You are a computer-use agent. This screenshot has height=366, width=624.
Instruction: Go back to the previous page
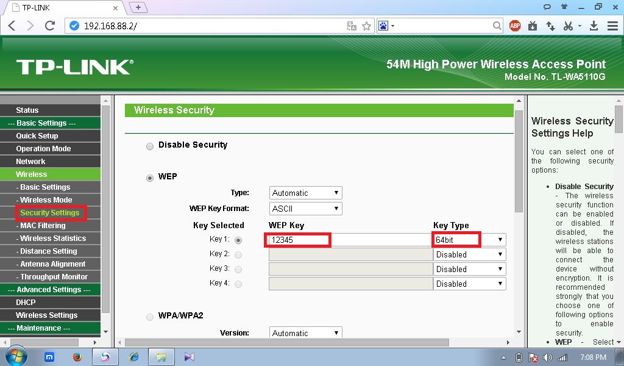coord(12,26)
